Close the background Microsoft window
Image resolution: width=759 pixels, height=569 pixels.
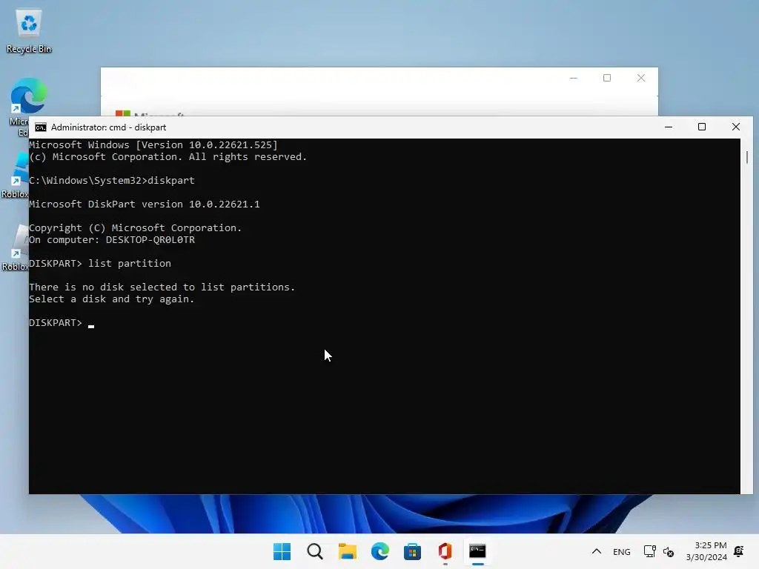641,78
